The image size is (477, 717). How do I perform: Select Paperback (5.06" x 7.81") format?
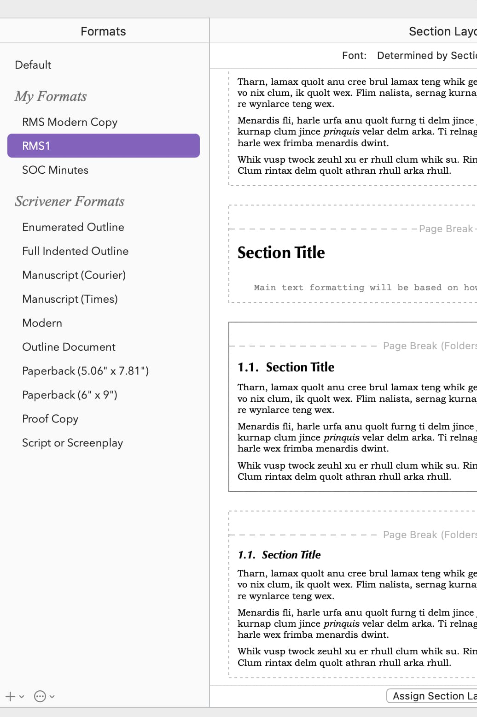click(x=85, y=371)
